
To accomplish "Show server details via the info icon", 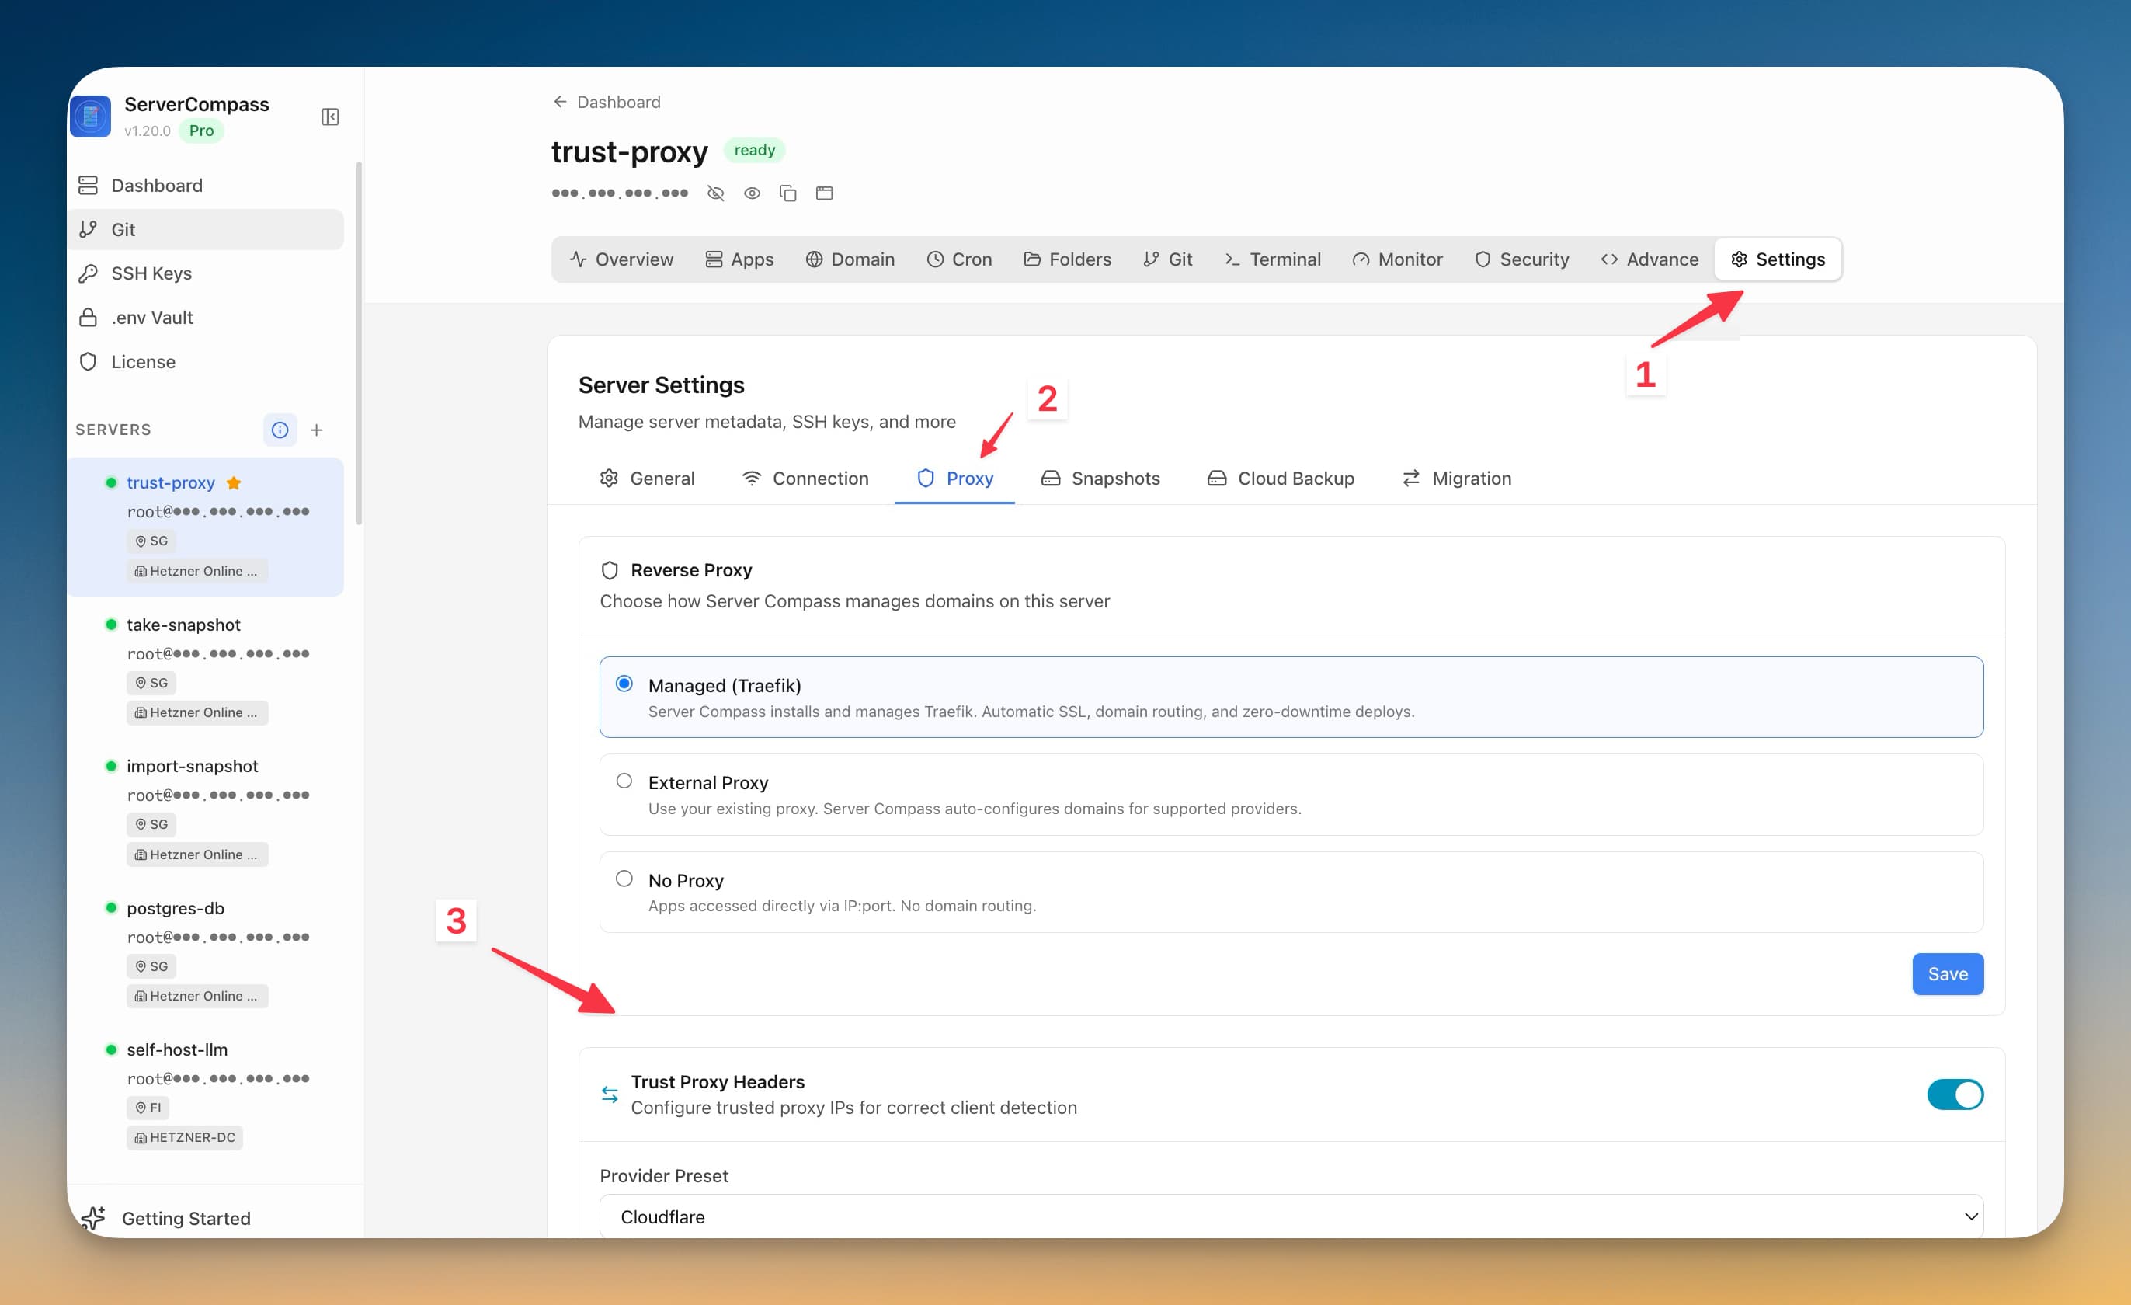I will click(x=280, y=429).
